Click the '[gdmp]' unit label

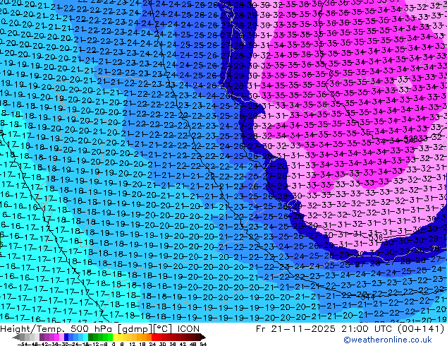tap(135, 329)
